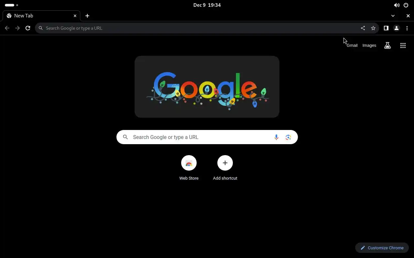The height and width of the screenshot is (258, 414).
Task: Focus the center Google search box
Action: pyautogui.click(x=207, y=137)
